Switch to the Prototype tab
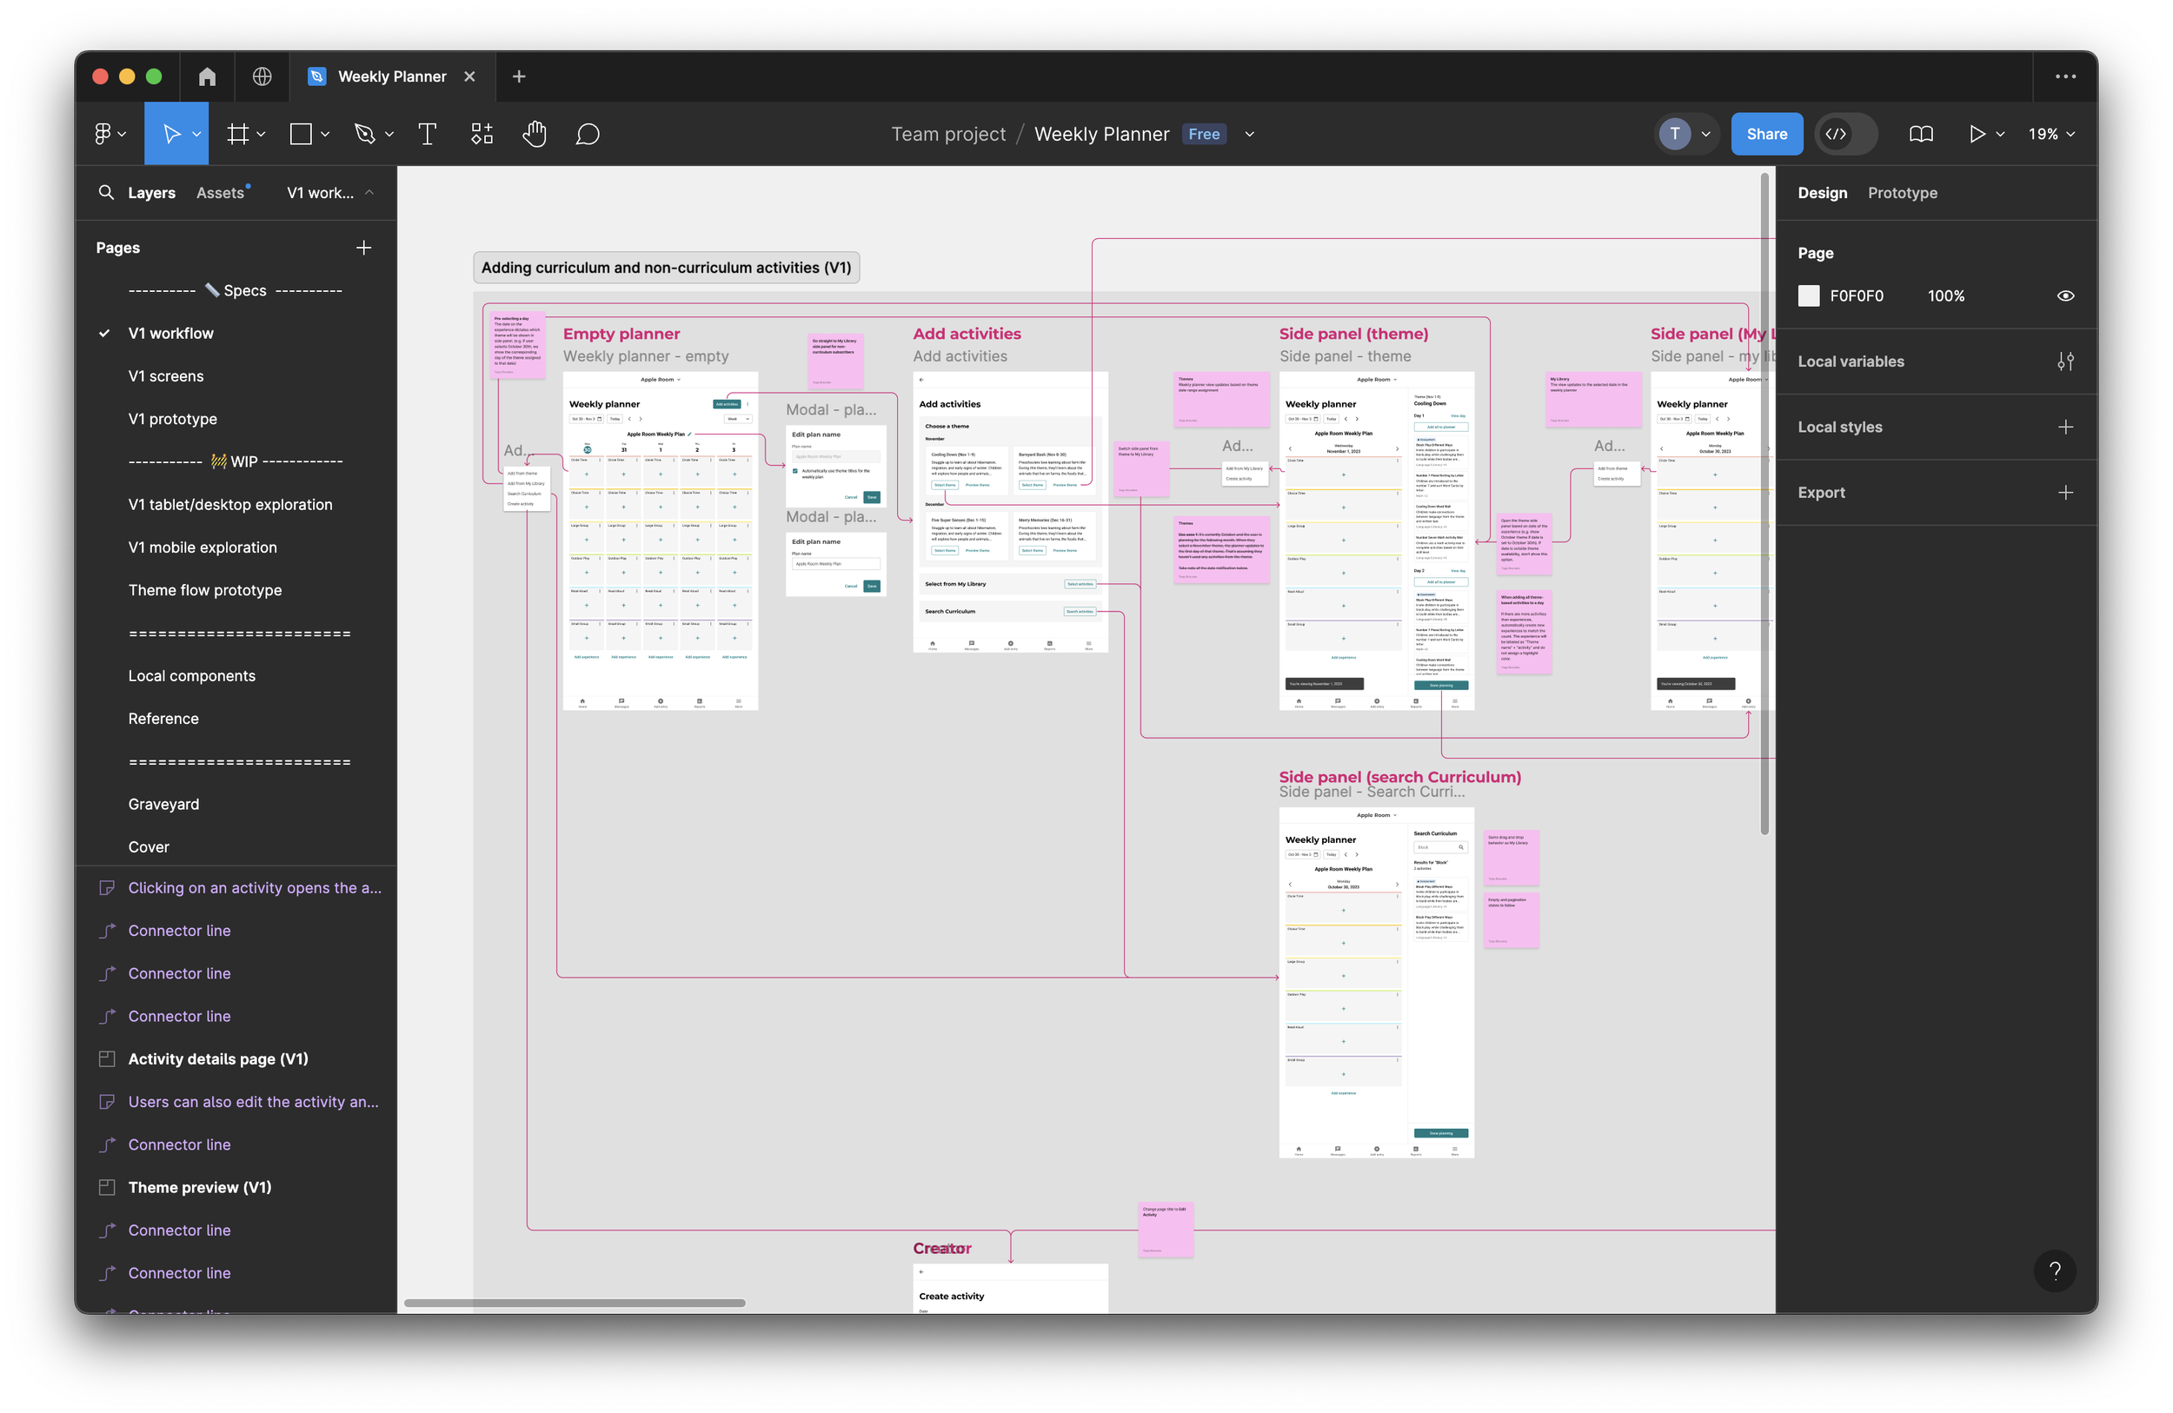 tap(1902, 193)
